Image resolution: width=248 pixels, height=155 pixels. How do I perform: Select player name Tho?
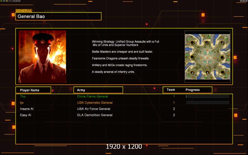(23, 96)
